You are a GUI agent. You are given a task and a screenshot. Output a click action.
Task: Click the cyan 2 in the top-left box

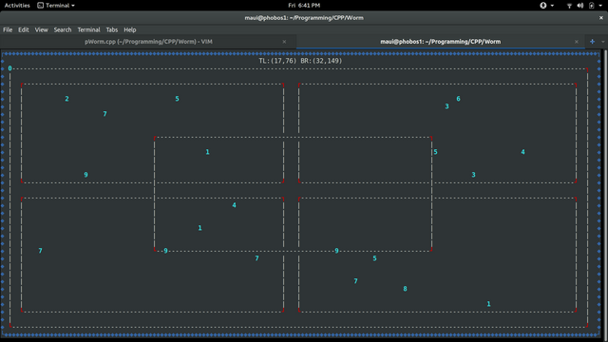click(x=66, y=99)
